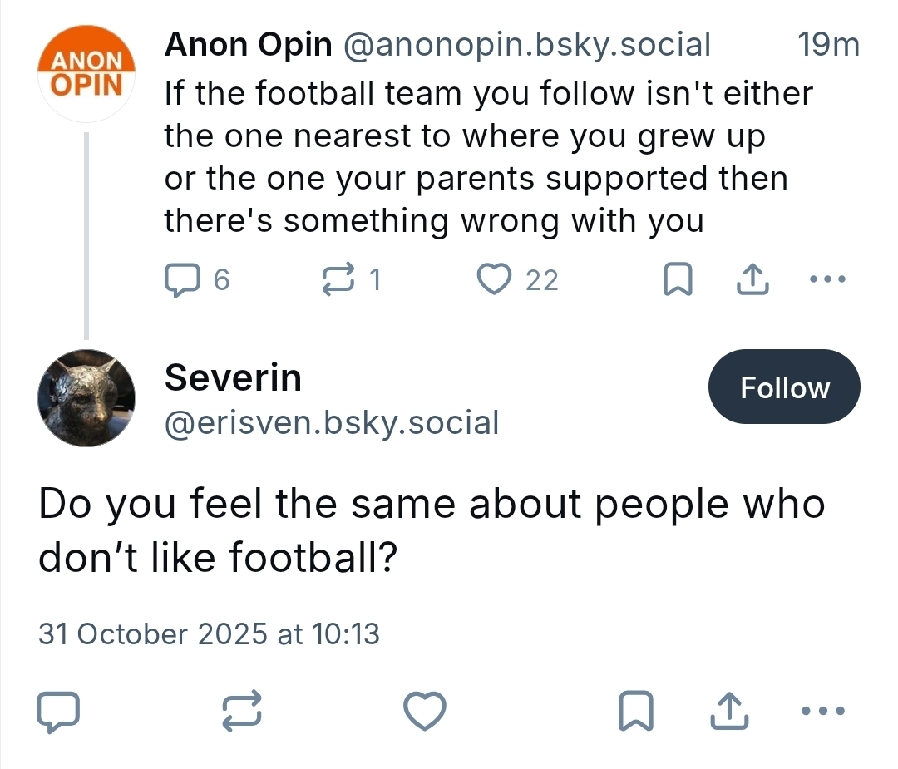Bookmark Severin's reply

click(636, 712)
